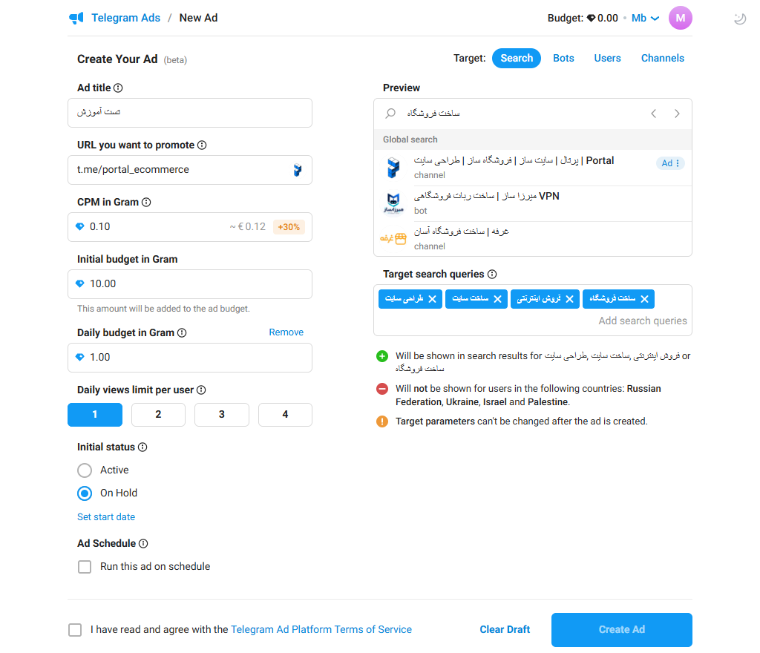Open Telegram Ad Platform Terms of Service link

pos(321,630)
